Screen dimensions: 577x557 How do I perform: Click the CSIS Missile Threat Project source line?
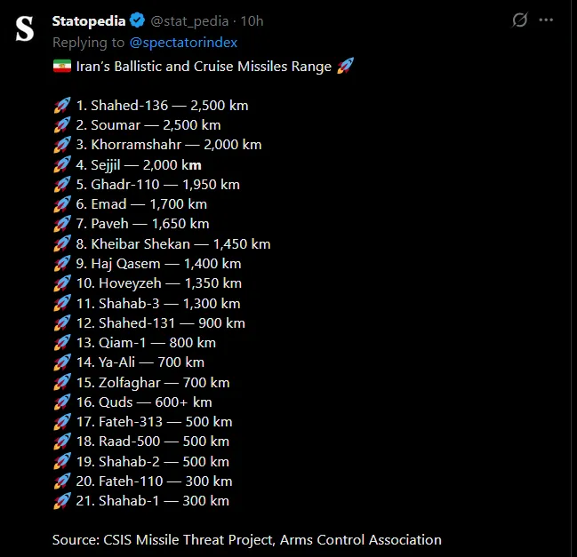click(x=246, y=539)
